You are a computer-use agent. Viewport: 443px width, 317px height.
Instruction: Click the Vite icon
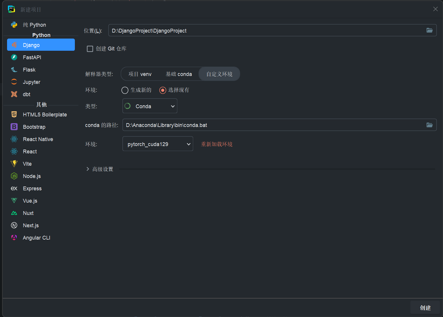(x=14, y=164)
